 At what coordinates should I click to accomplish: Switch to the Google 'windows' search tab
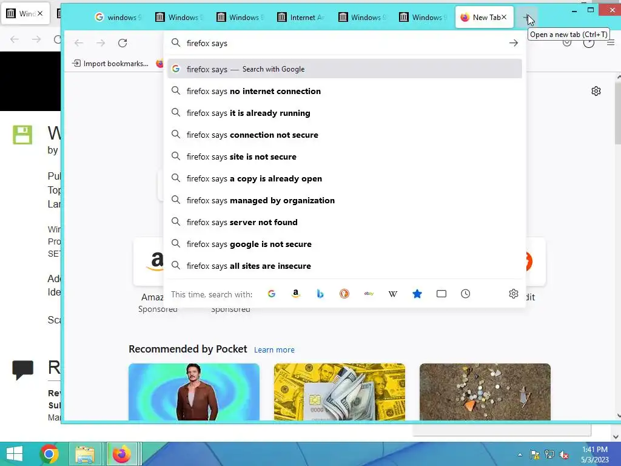click(x=118, y=18)
